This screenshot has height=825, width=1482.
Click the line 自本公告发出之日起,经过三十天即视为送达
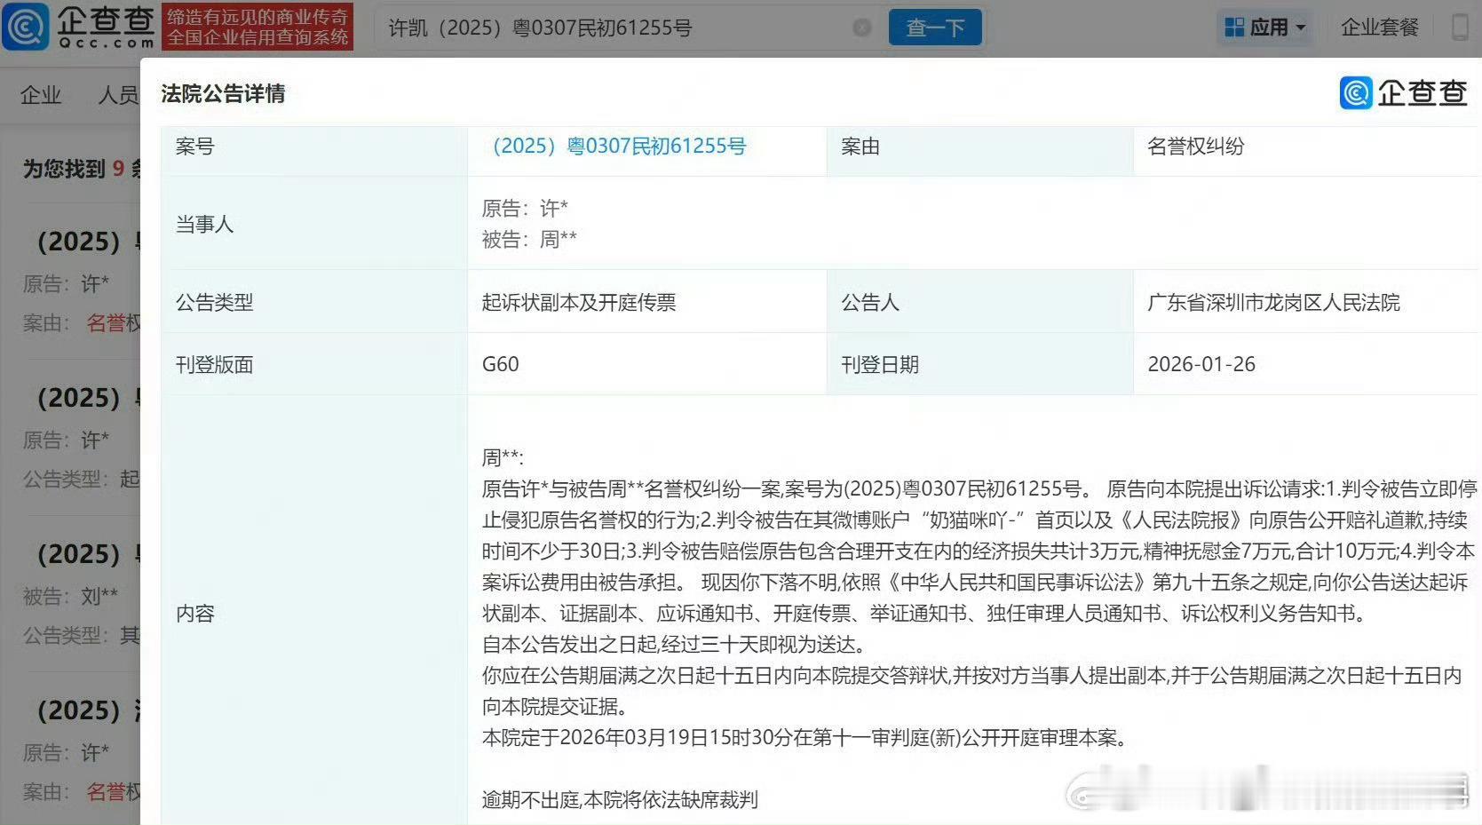pyautogui.click(x=674, y=644)
